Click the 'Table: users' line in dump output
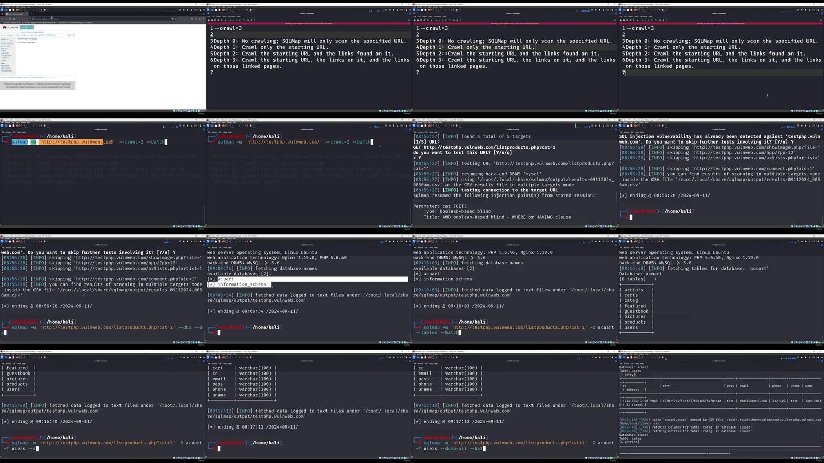The height and width of the screenshot is (463, 824). tap(630, 371)
